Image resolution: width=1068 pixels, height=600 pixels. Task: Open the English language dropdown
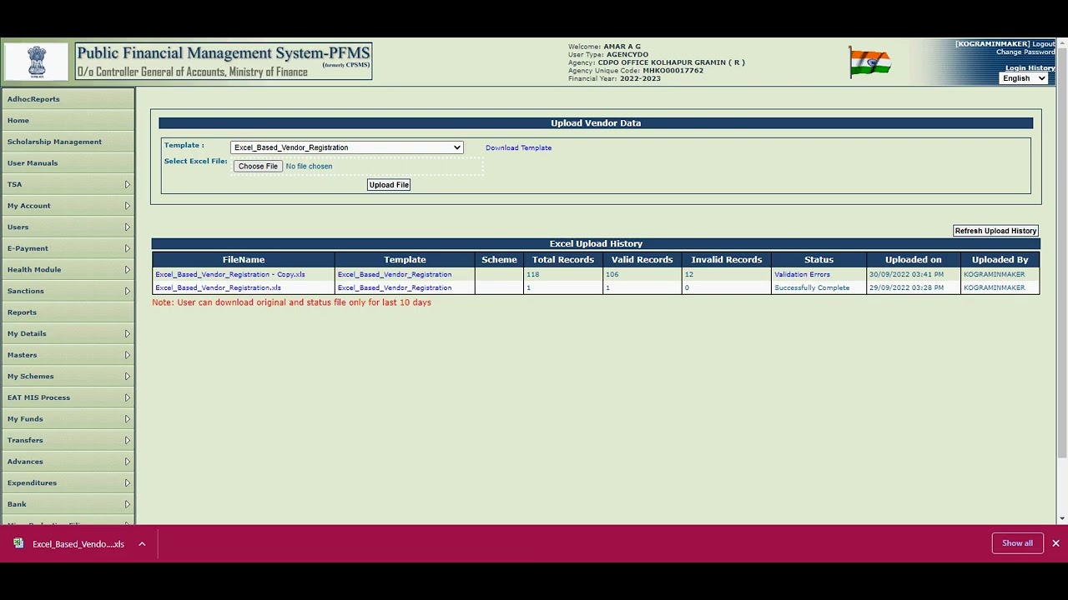coord(1024,78)
